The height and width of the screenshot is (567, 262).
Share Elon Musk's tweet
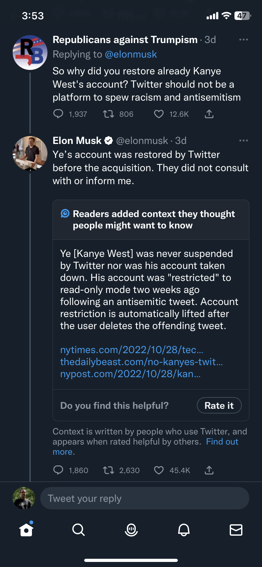coord(209,470)
